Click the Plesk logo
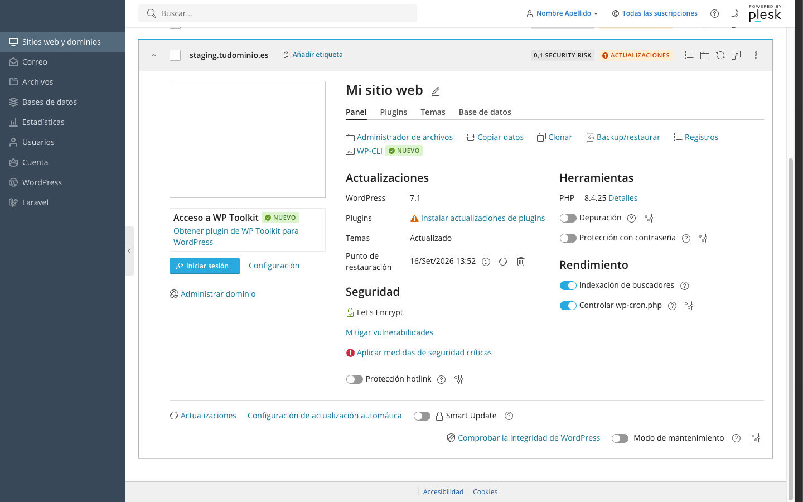Image resolution: width=803 pixels, height=502 pixels. click(x=765, y=13)
